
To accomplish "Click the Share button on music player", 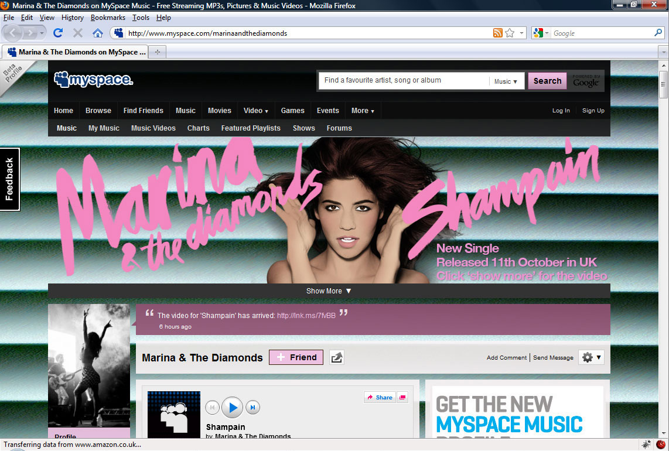I will coord(380,397).
